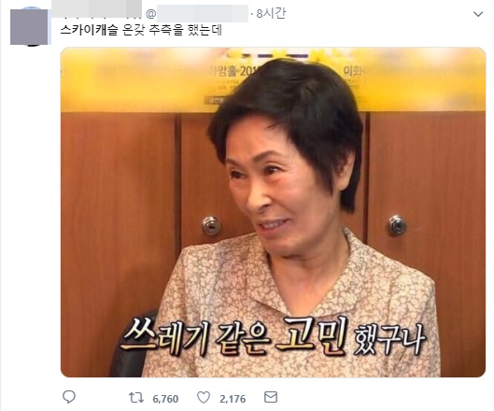Click the yellow poster in the photo
The image size is (494, 411).
(x=273, y=78)
